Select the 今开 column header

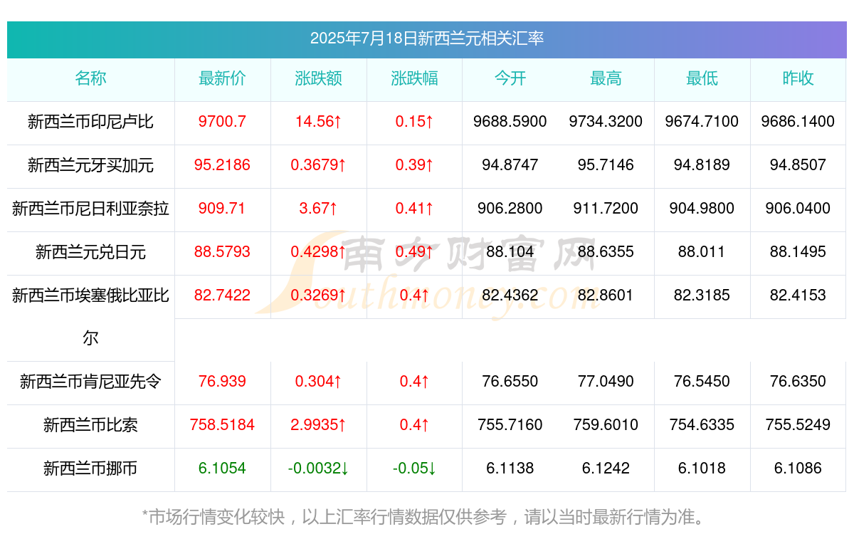pos(510,78)
